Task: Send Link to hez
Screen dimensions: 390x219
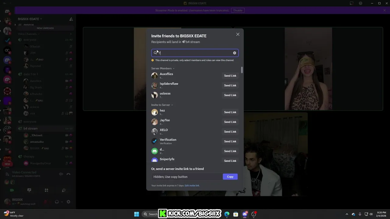Action: 230,112
